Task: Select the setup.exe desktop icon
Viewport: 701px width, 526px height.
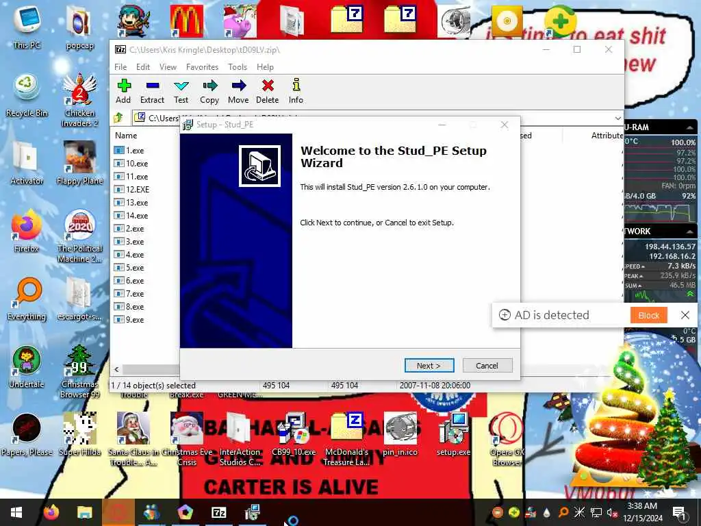Action: click(453, 434)
